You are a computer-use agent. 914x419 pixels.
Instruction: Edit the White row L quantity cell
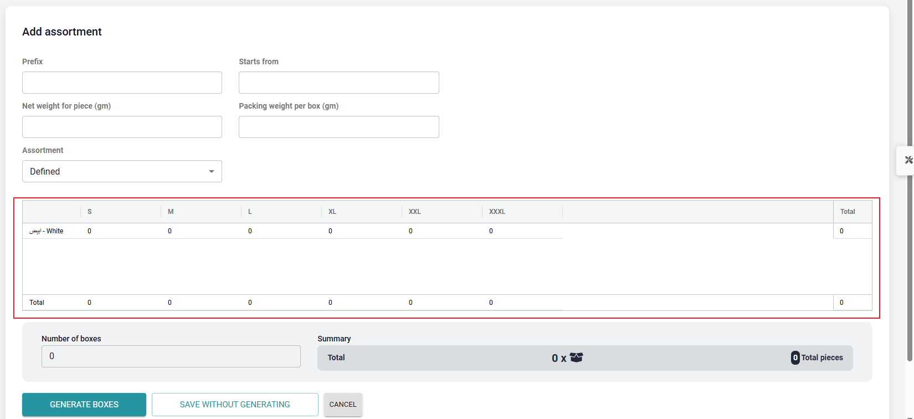[281, 231]
